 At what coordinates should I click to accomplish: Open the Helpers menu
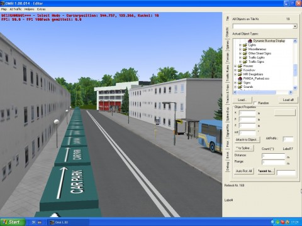coord(29,9)
